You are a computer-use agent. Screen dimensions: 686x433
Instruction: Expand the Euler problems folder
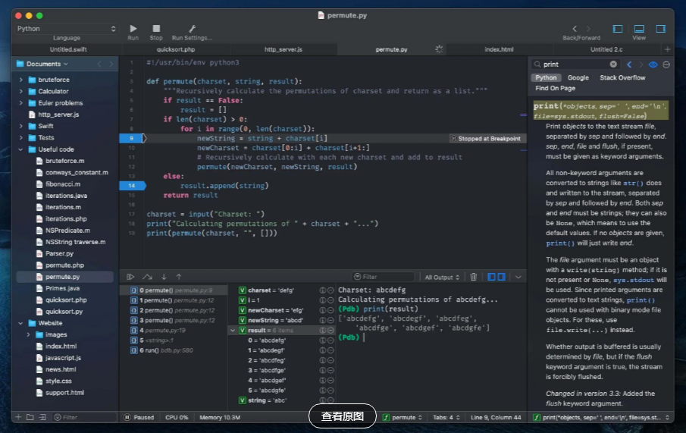[x=21, y=103]
